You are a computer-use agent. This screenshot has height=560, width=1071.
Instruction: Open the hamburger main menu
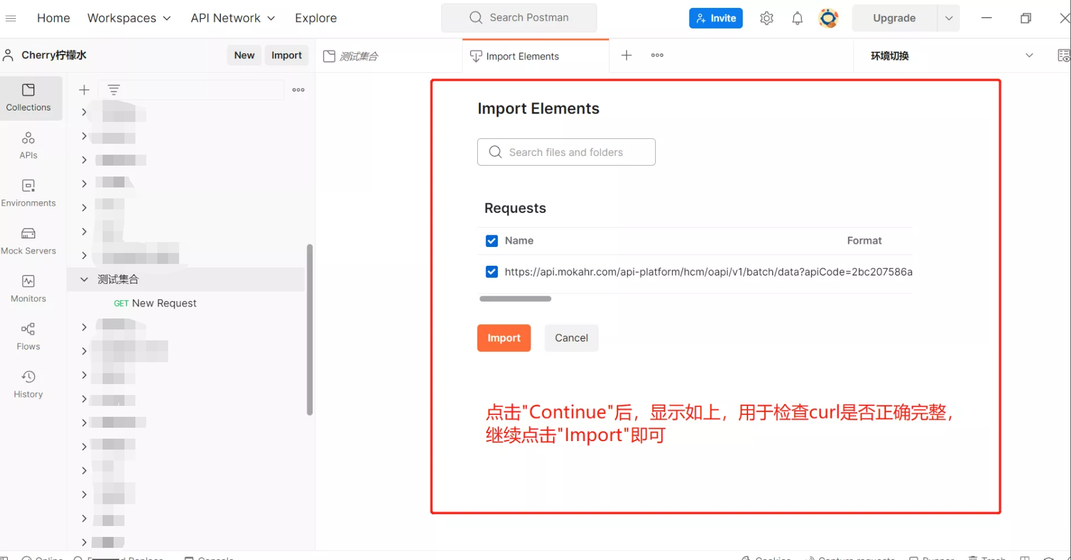pos(10,18)
